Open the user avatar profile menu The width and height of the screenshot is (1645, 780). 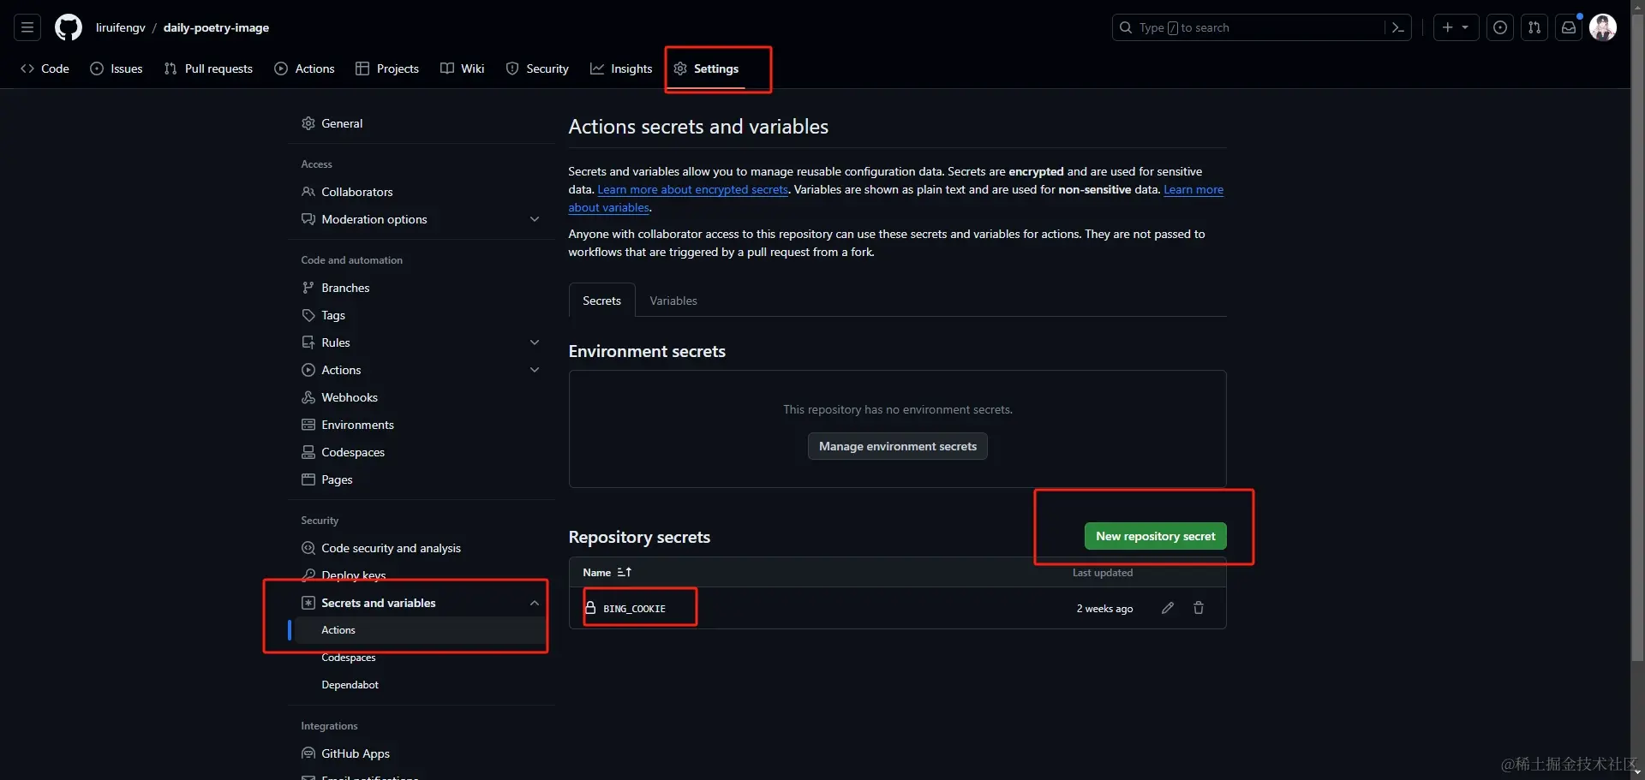(1603, 27)
